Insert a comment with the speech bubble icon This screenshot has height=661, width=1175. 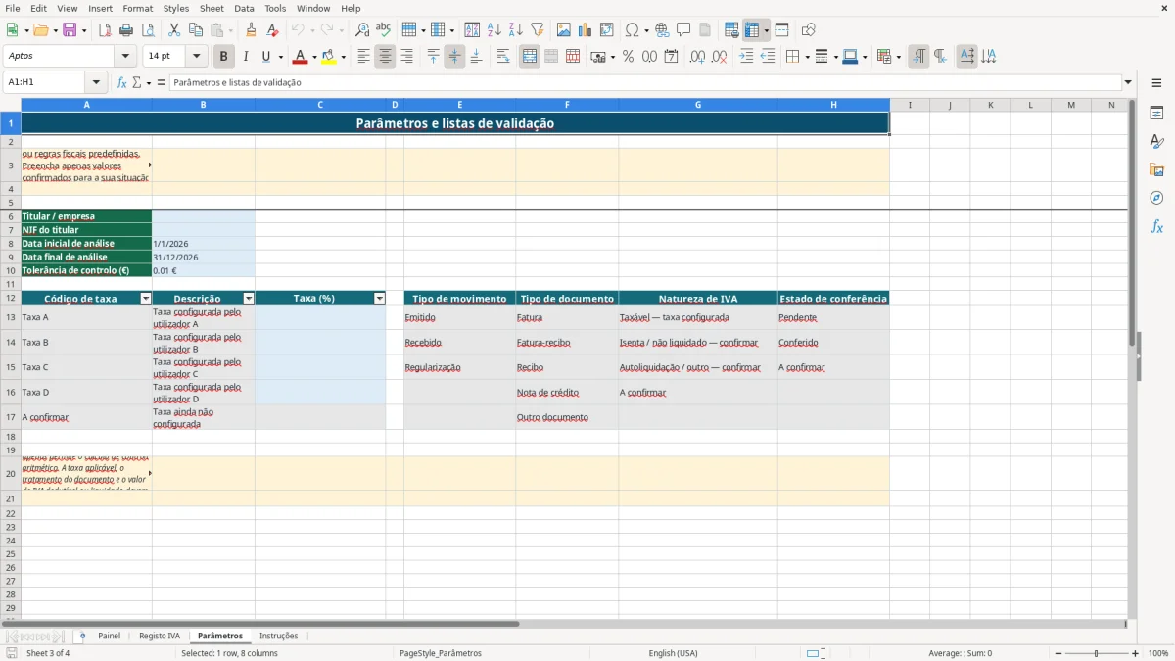point(683,30)
